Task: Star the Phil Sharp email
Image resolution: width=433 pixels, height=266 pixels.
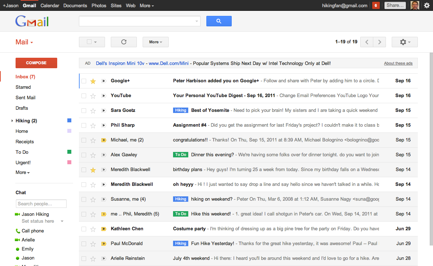Action: coord(93,126)
